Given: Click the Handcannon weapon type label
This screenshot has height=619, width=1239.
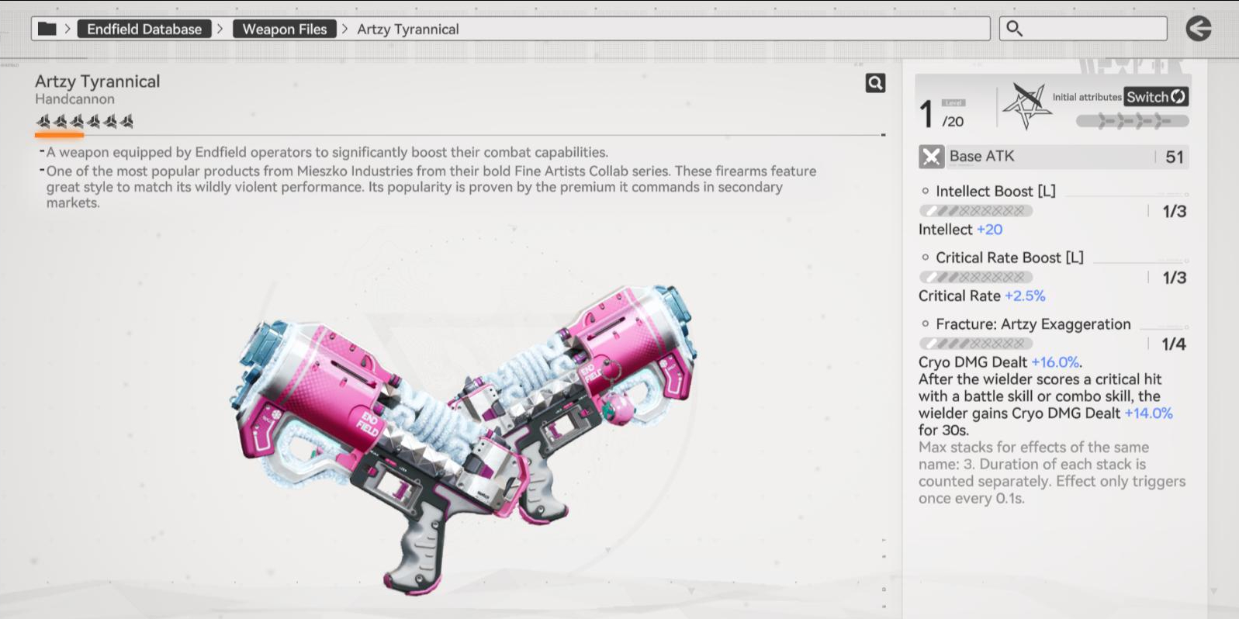Looking at the screenshot, I should (x=74, y=99).
